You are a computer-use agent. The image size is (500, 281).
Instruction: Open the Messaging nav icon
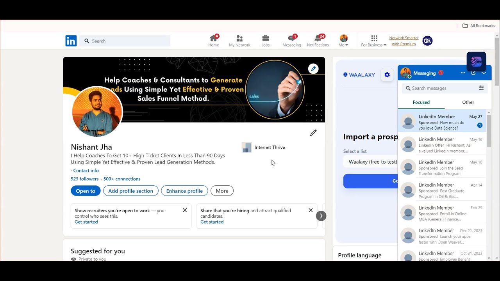coord(292,41)
